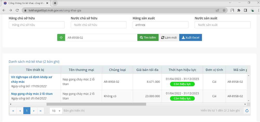The width and height of the screenshot is (260, 122).
Task: Go to next page of records
Action: [x=34, y=111]
